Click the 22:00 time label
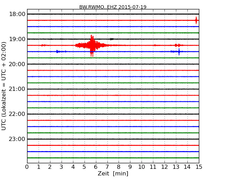Image resolution: width=226 pixels, height=181 pixels. coord(17,114)
